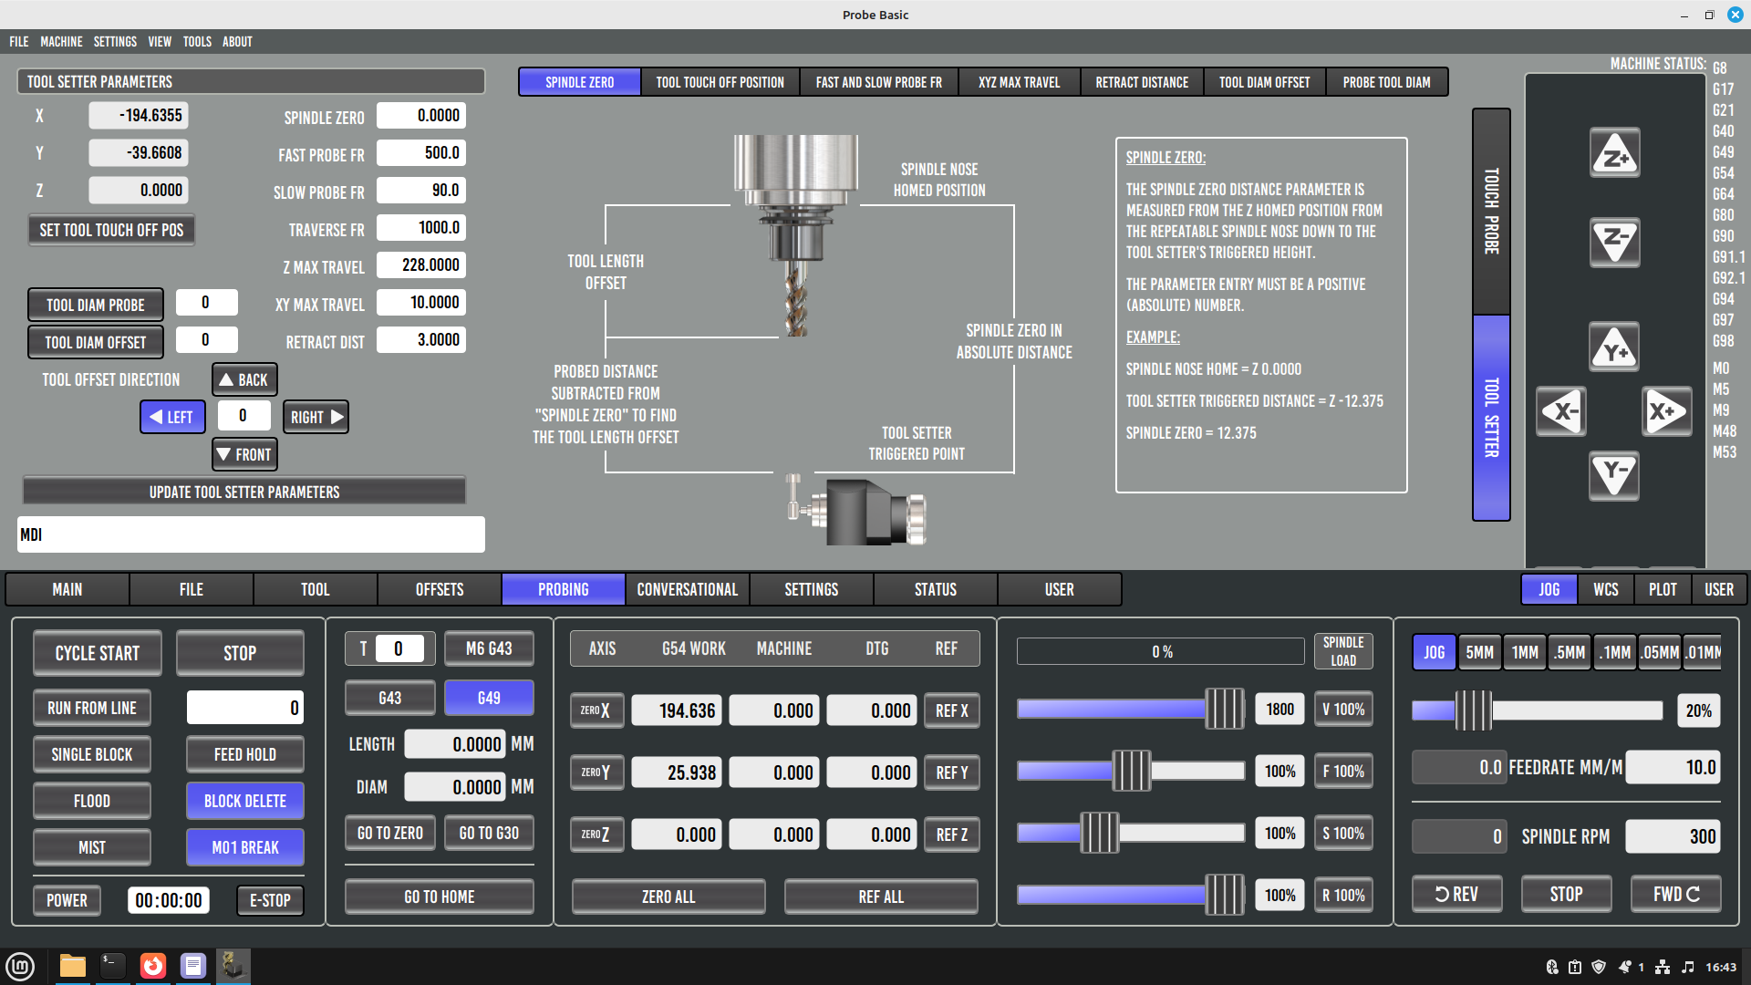Click Zero All axes button

click(x=668, y=897)
